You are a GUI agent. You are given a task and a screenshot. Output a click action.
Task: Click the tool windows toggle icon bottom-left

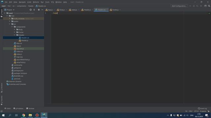tap(2, 111)
